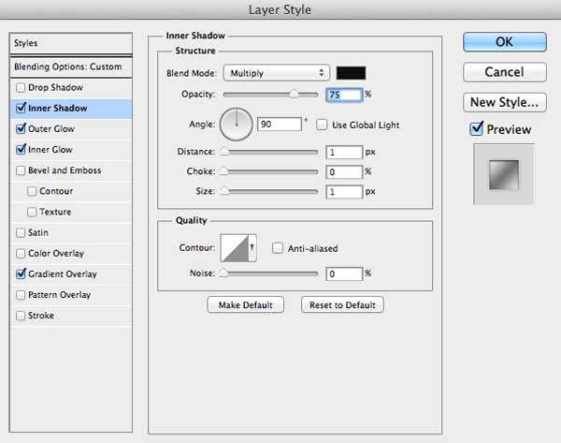Click the New Style... button
The width and height of the screenshot is (561, 443).
tap(505, 102)
